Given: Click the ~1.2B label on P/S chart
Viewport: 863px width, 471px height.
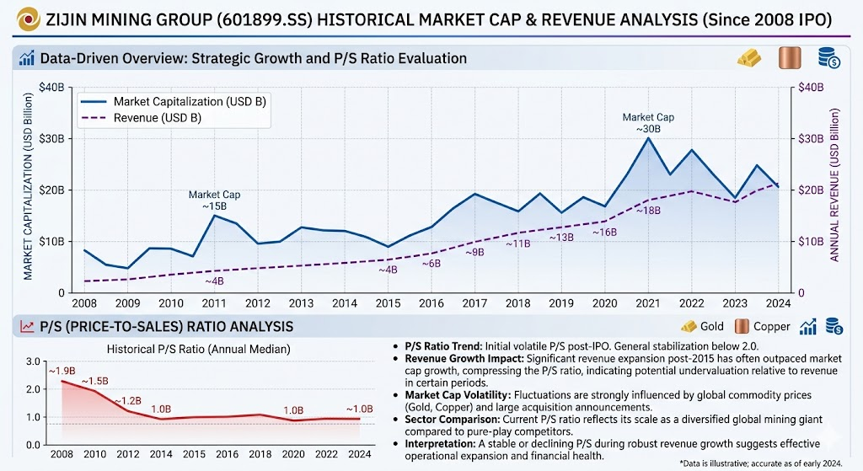Looking at the screenshot, I should (128, 400).
